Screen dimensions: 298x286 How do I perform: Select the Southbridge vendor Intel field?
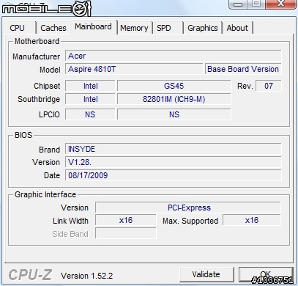pyautogui.click(x=90, y=99)
